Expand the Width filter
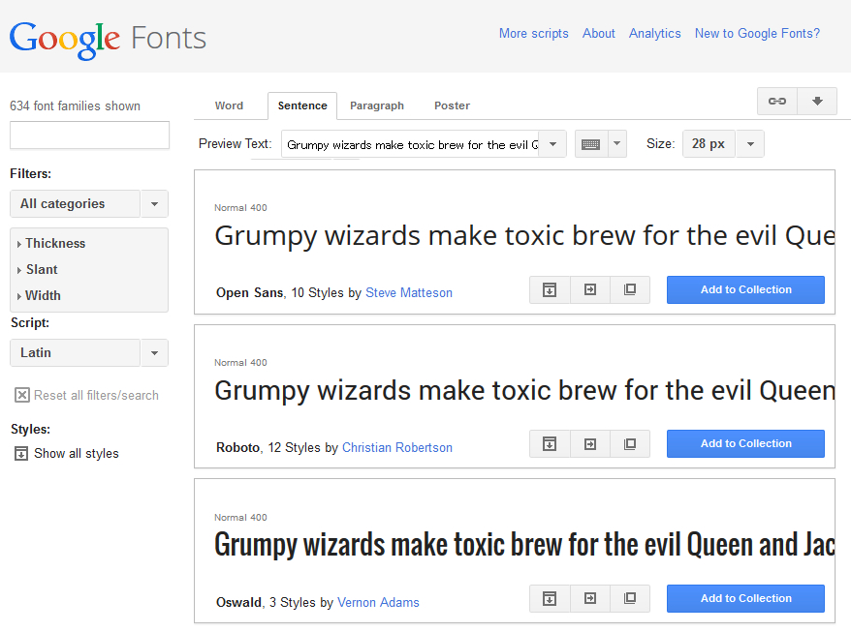Screen dimensions: 851x632 39,295
